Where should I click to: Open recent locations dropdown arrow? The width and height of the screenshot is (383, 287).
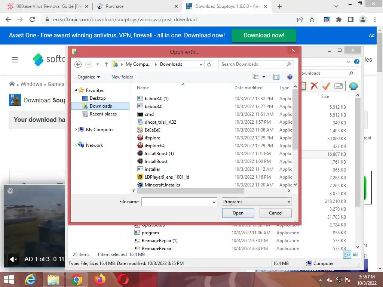click(x=98, y=64)
